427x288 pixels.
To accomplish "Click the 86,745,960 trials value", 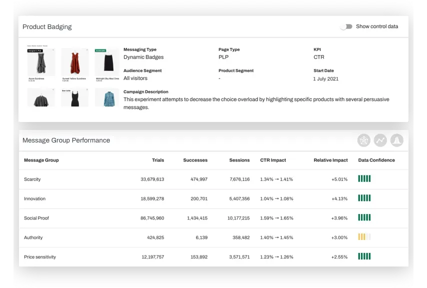I will (152, 218).
